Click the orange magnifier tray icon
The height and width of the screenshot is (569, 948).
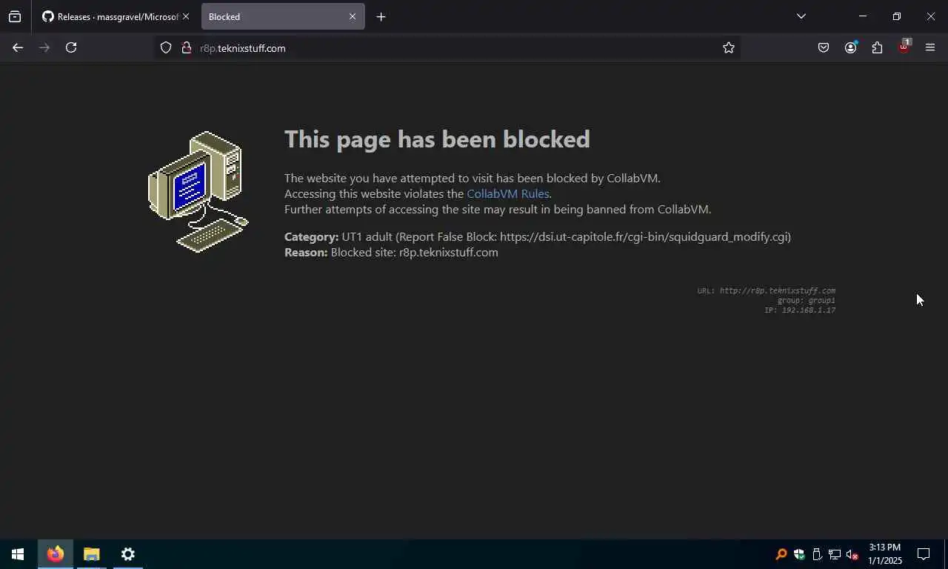click(x=781, y=554)
